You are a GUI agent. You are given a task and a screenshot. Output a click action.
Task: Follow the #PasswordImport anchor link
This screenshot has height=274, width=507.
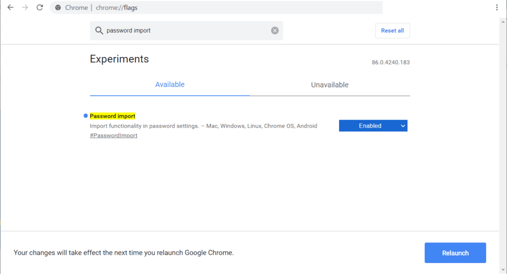(x=113, y=136)
